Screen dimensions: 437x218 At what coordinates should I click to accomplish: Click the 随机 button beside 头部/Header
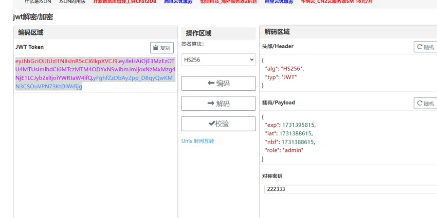point(425,47)
